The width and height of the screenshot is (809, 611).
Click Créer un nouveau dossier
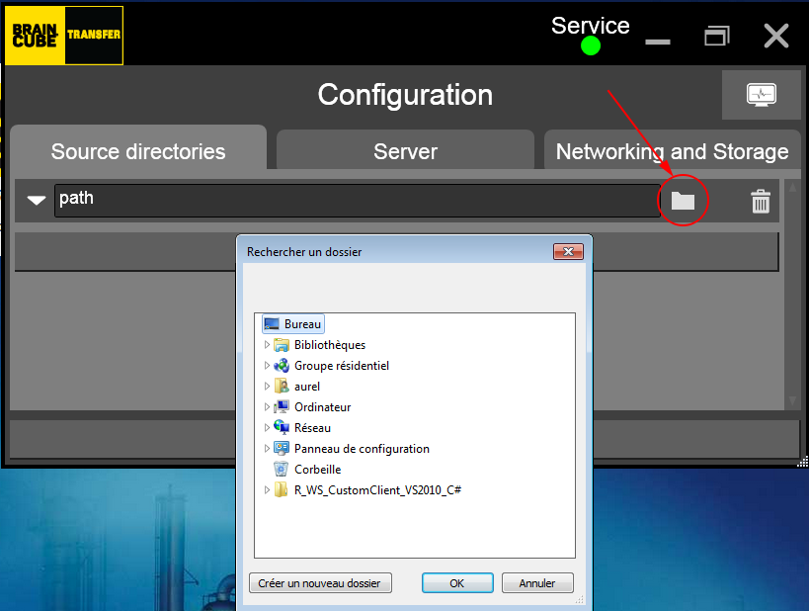(319, 582)
